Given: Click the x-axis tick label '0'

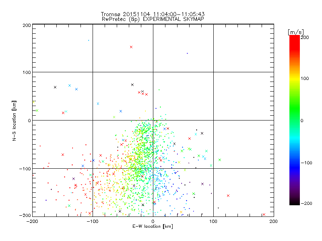Looking at the screenshot, I should (x=153, y=221).
